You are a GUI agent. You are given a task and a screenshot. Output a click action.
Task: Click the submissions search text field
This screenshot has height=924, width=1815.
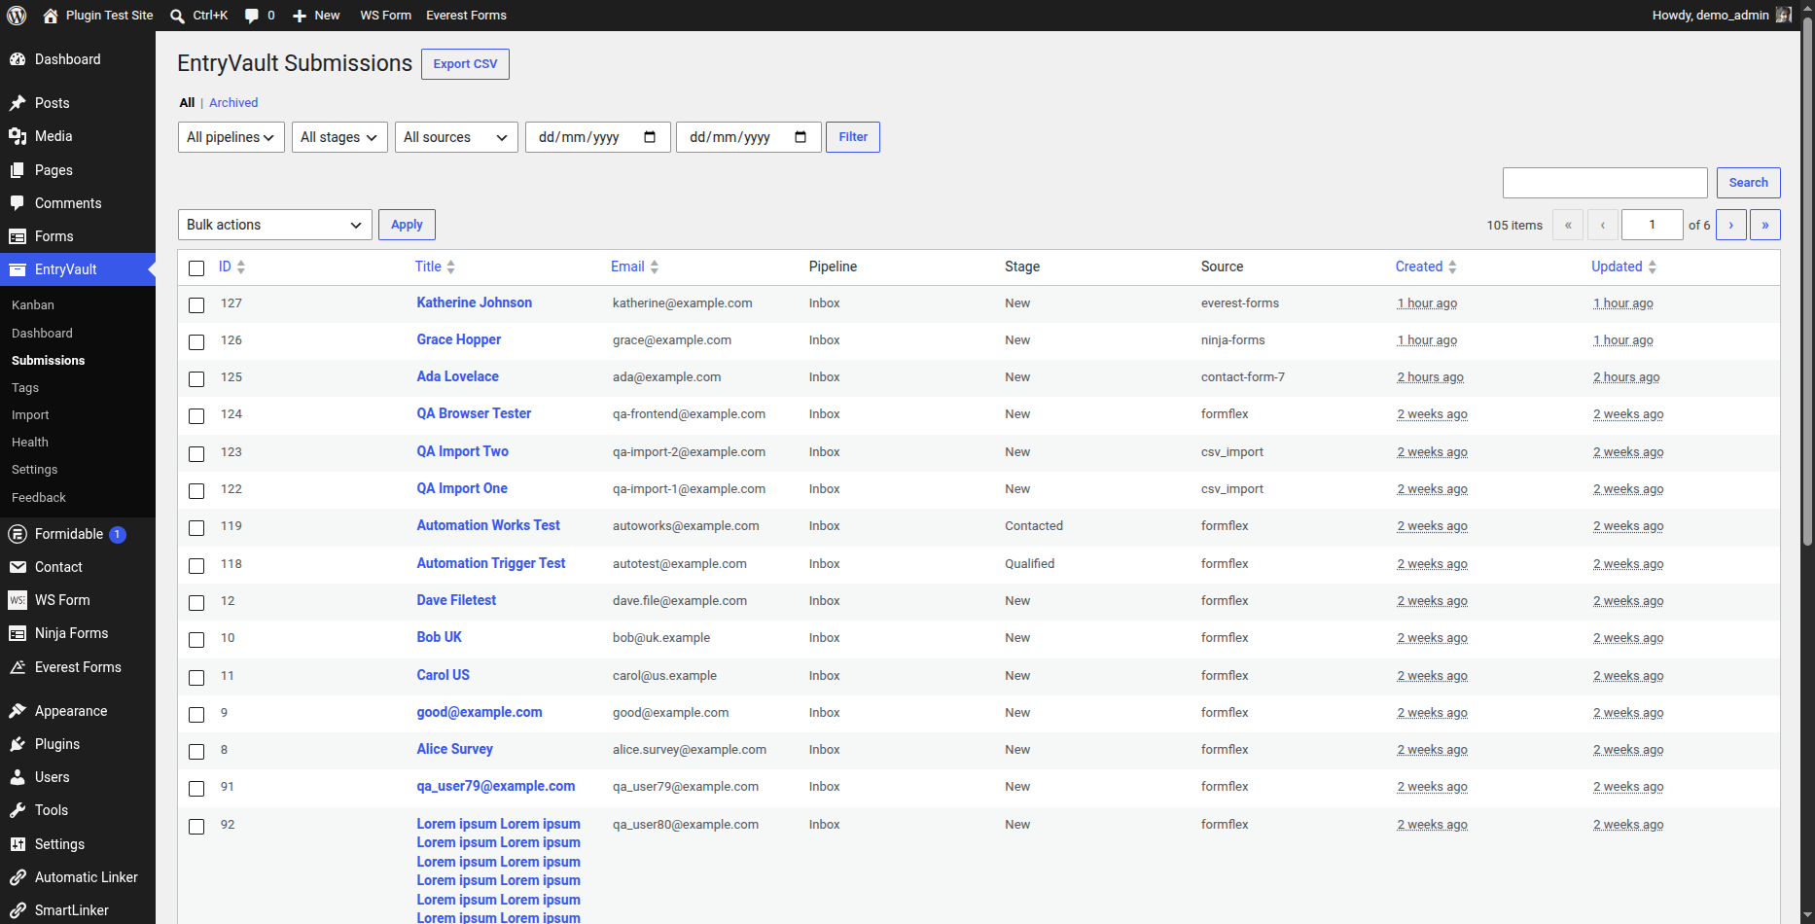1605,183
